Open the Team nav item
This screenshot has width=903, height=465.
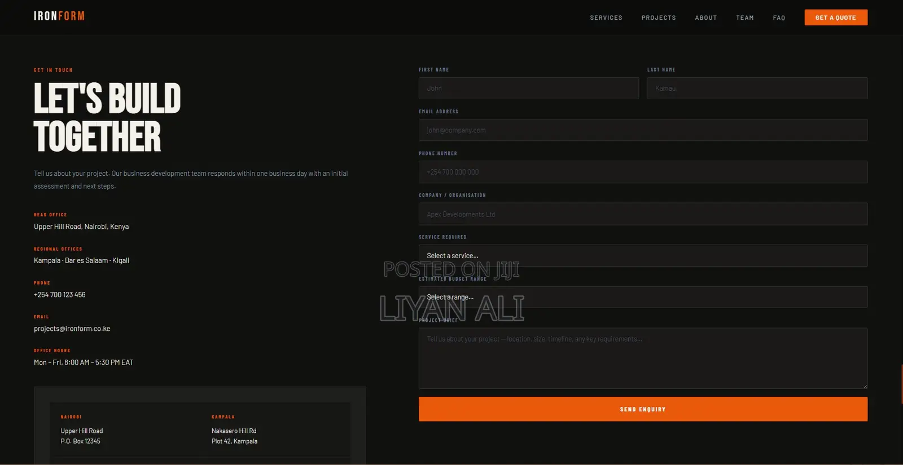(x=745, y=18)
